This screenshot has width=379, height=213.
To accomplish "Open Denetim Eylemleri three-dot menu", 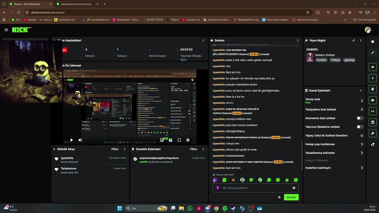I will 203,149.
